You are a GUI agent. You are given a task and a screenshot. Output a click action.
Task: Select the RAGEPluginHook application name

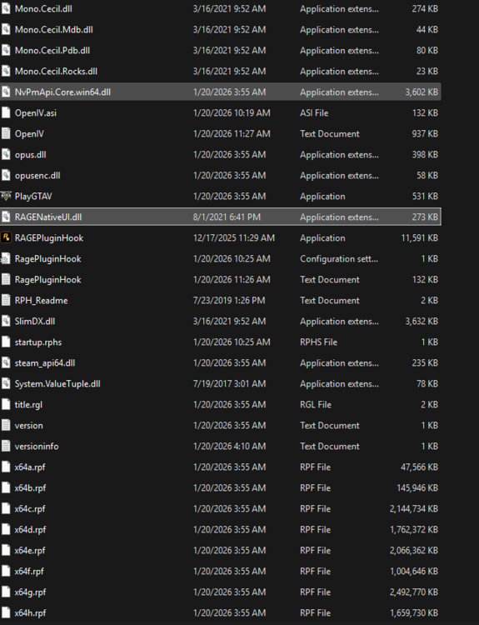49,237
